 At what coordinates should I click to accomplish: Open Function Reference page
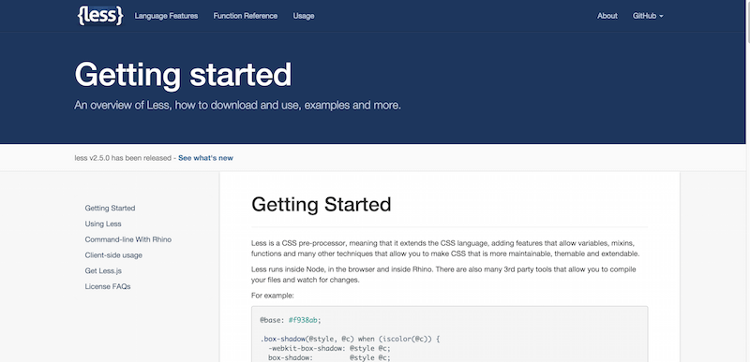point(246,16)
